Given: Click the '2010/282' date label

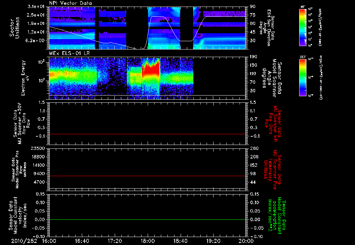Looking at the screenshot, I should pos(24,241).
